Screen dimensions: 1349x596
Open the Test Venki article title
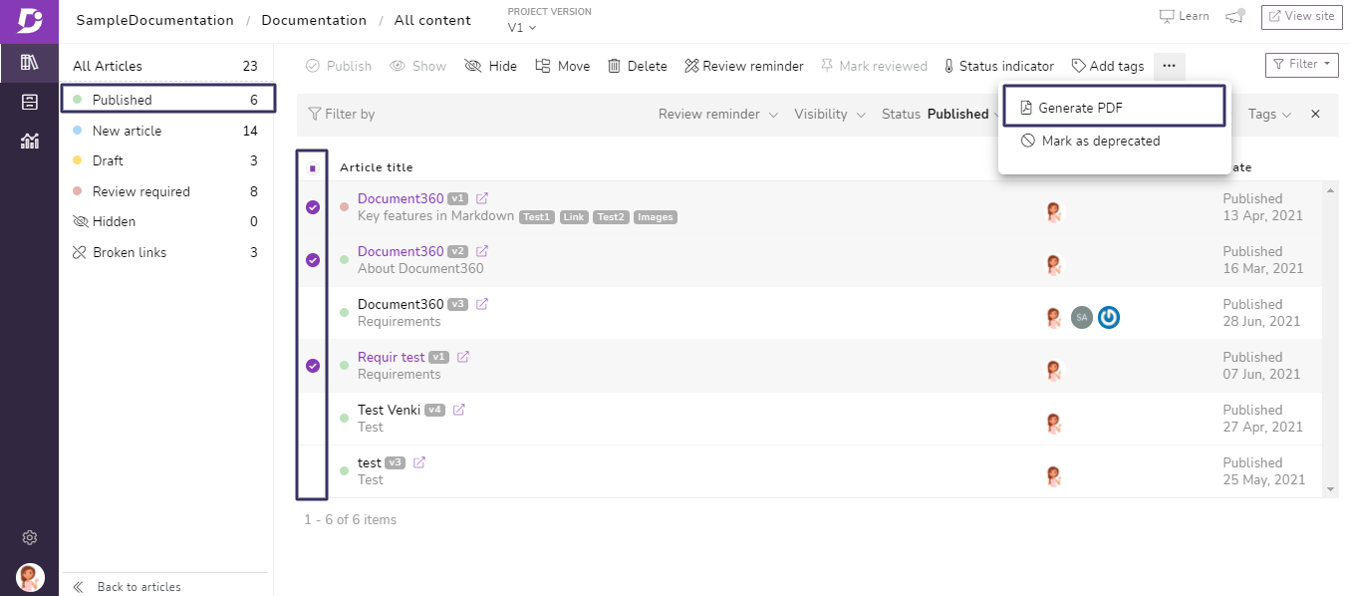(x=389, y=410)
